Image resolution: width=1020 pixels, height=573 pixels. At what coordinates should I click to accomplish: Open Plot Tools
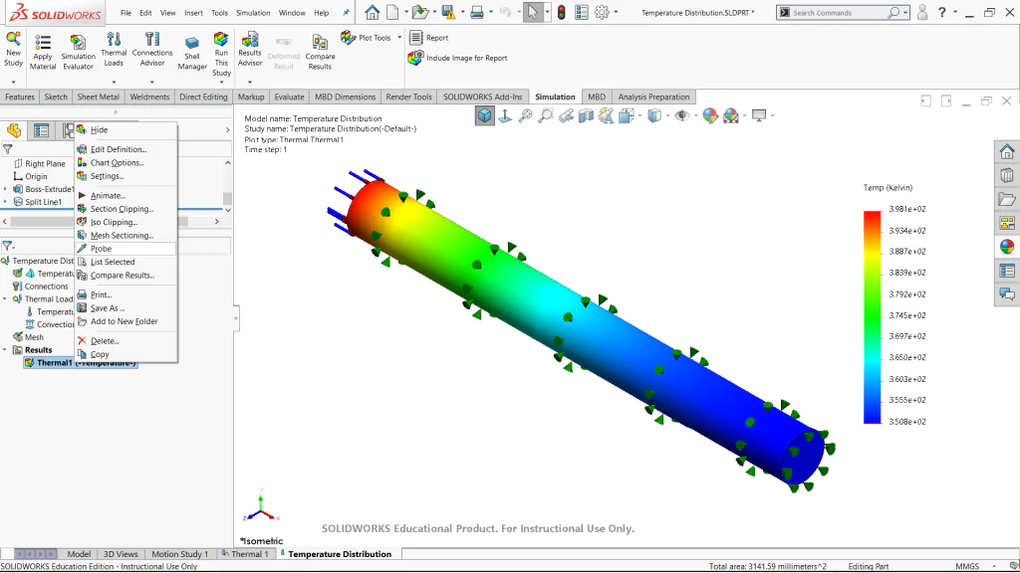coord(367,38)
